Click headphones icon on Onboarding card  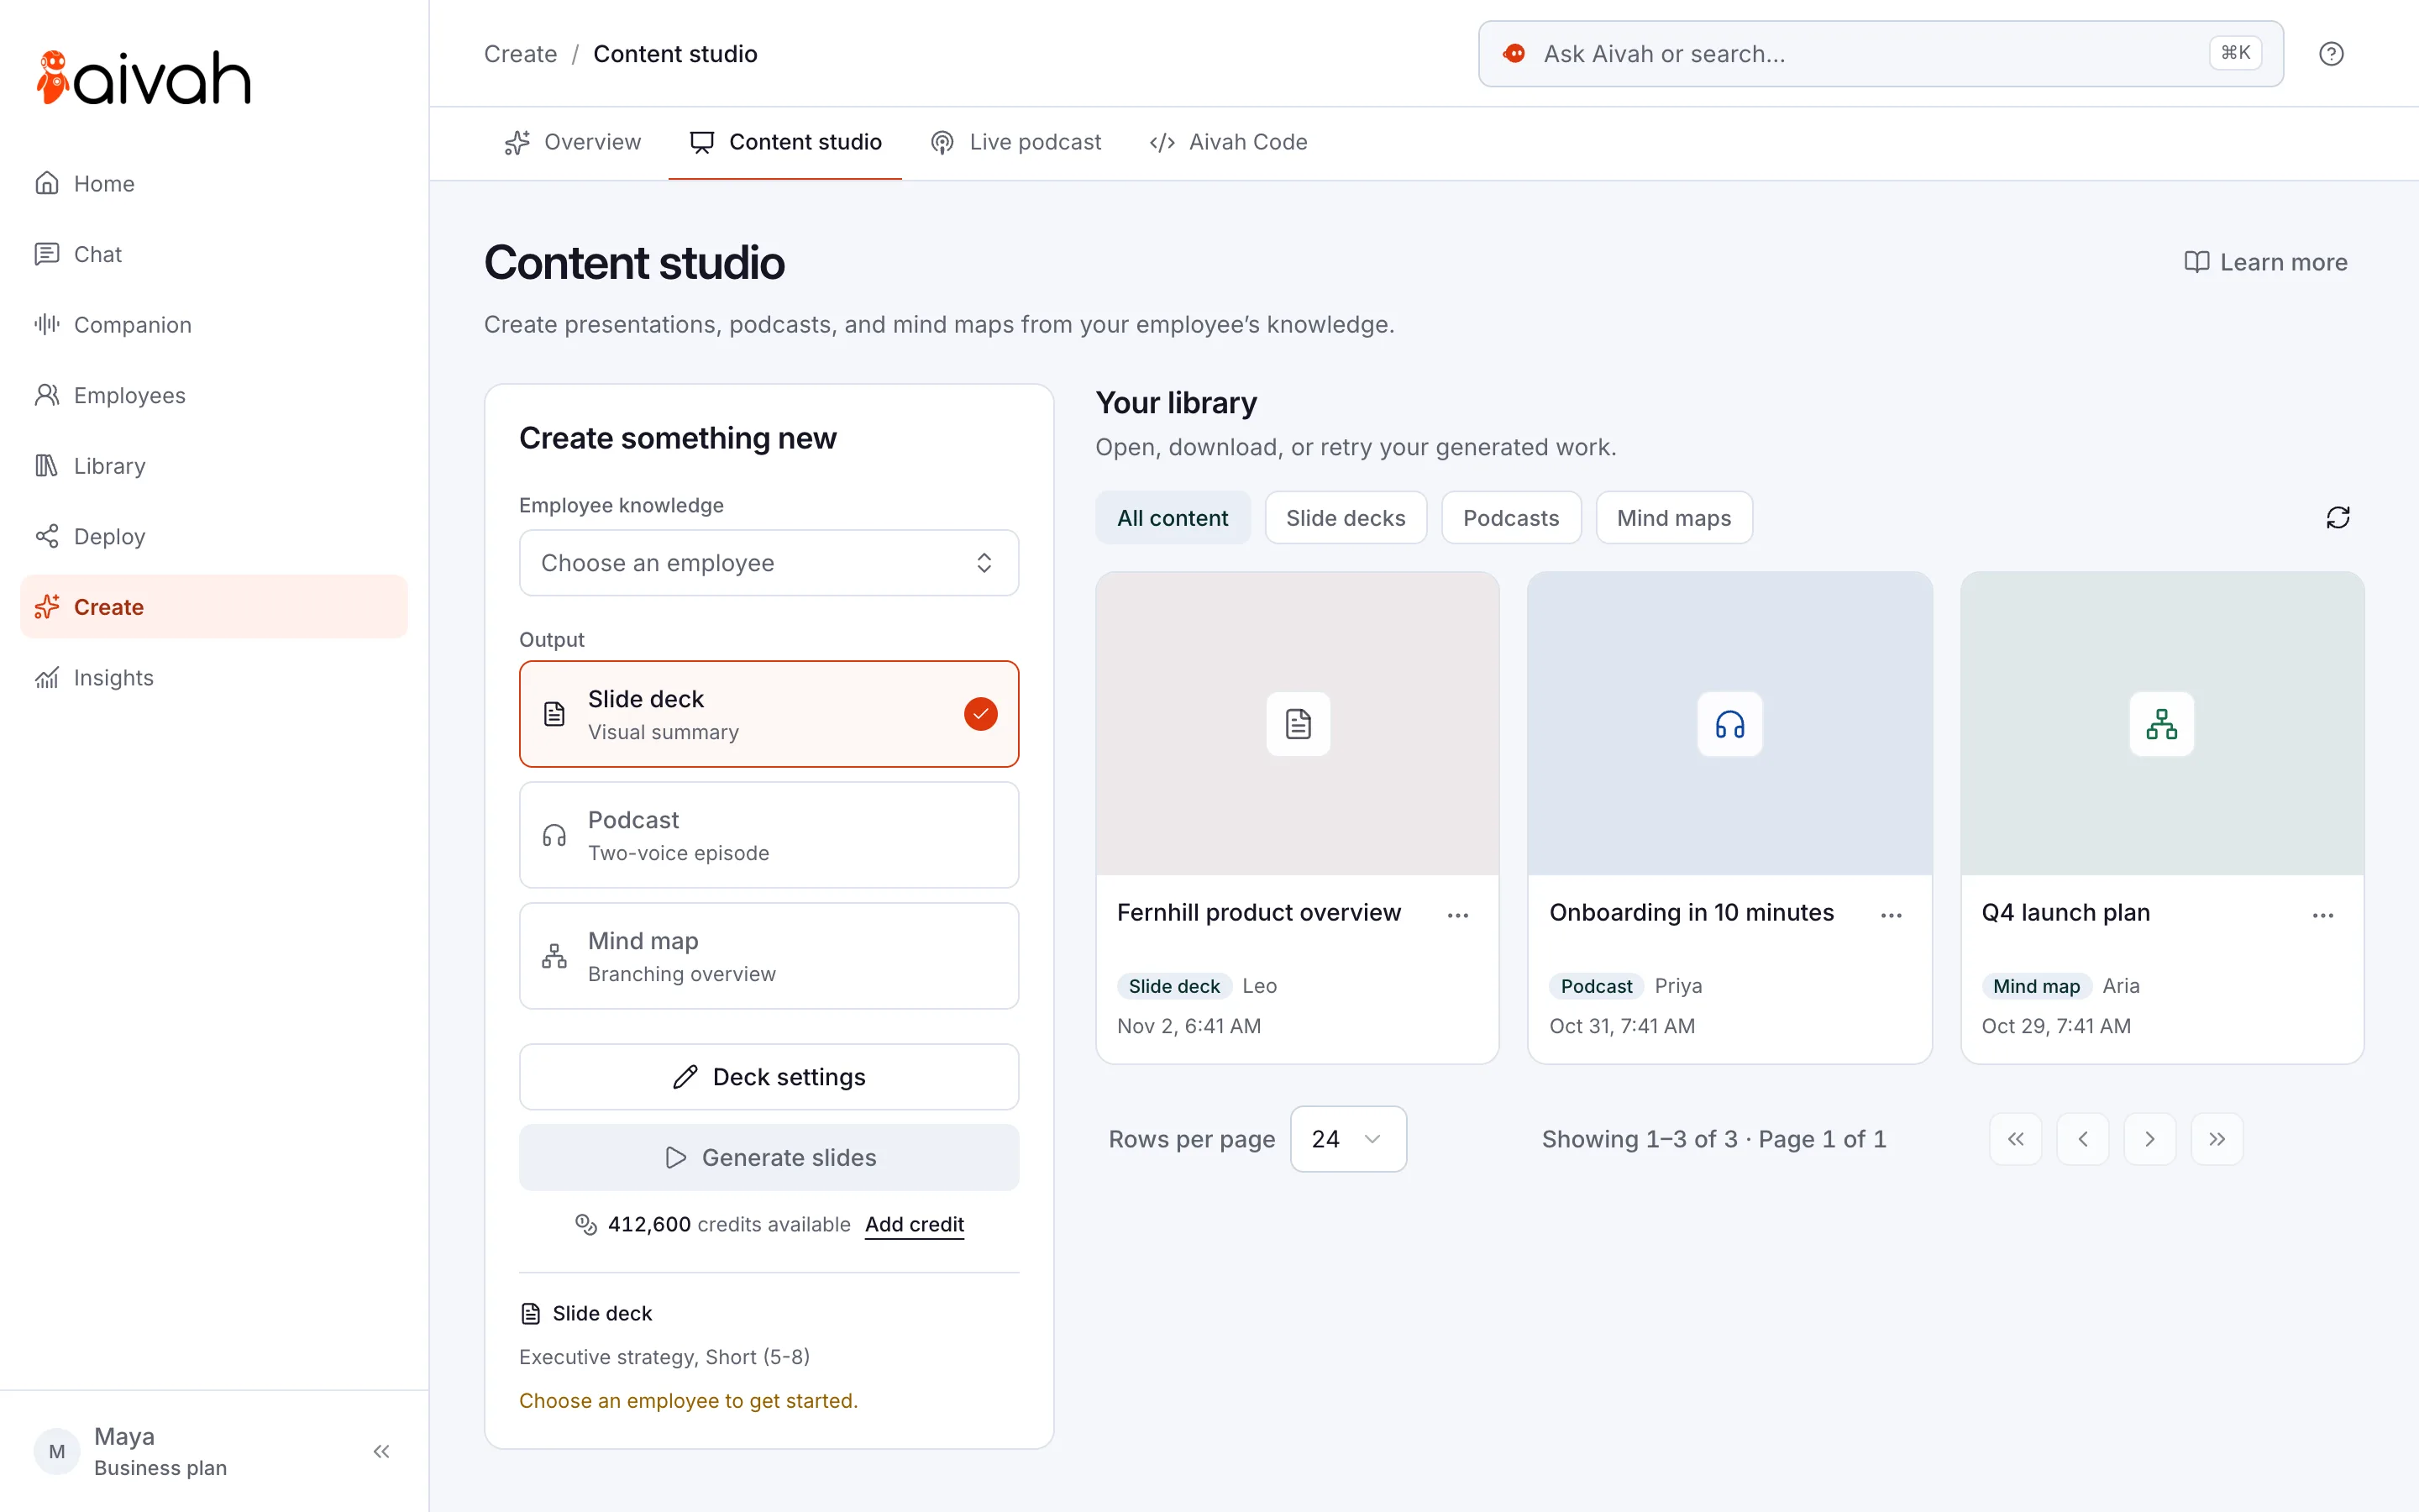pos(1729,724)
